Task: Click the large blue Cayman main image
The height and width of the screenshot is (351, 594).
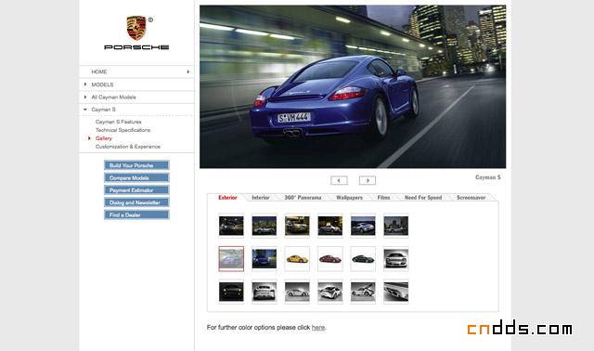Action: 353,86
